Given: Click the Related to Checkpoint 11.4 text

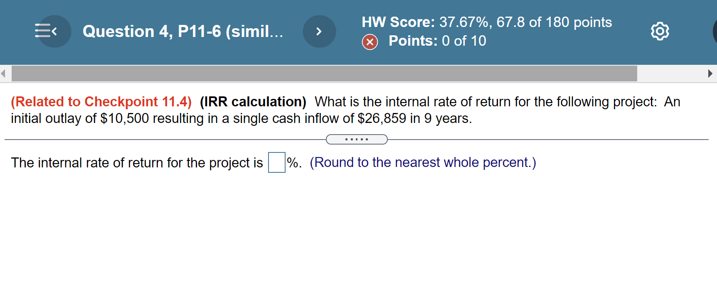Looking at the screenshot, I should [x=101, y=102].
